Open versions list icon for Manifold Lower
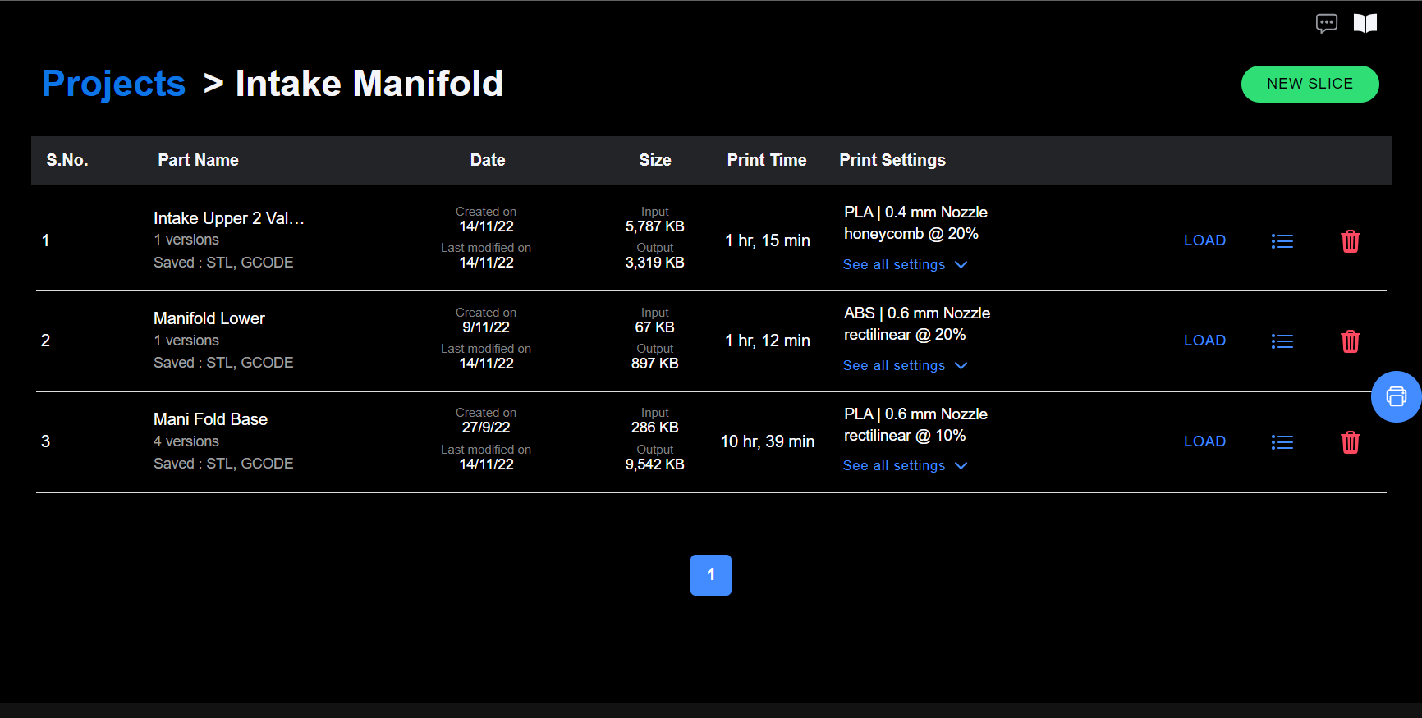The image size is (1422, 718). coord(1282,341)
